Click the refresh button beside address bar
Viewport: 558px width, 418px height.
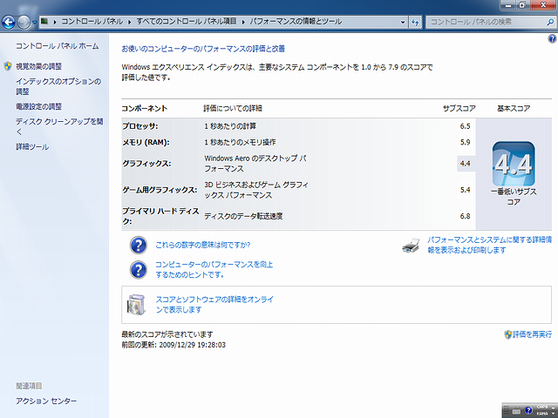(415, 22)
